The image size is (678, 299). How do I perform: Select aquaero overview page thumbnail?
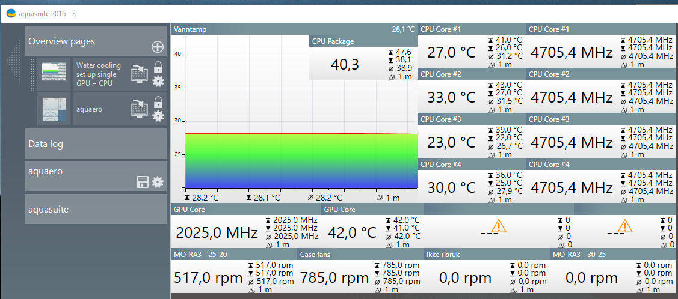click(x=54, y=109)
